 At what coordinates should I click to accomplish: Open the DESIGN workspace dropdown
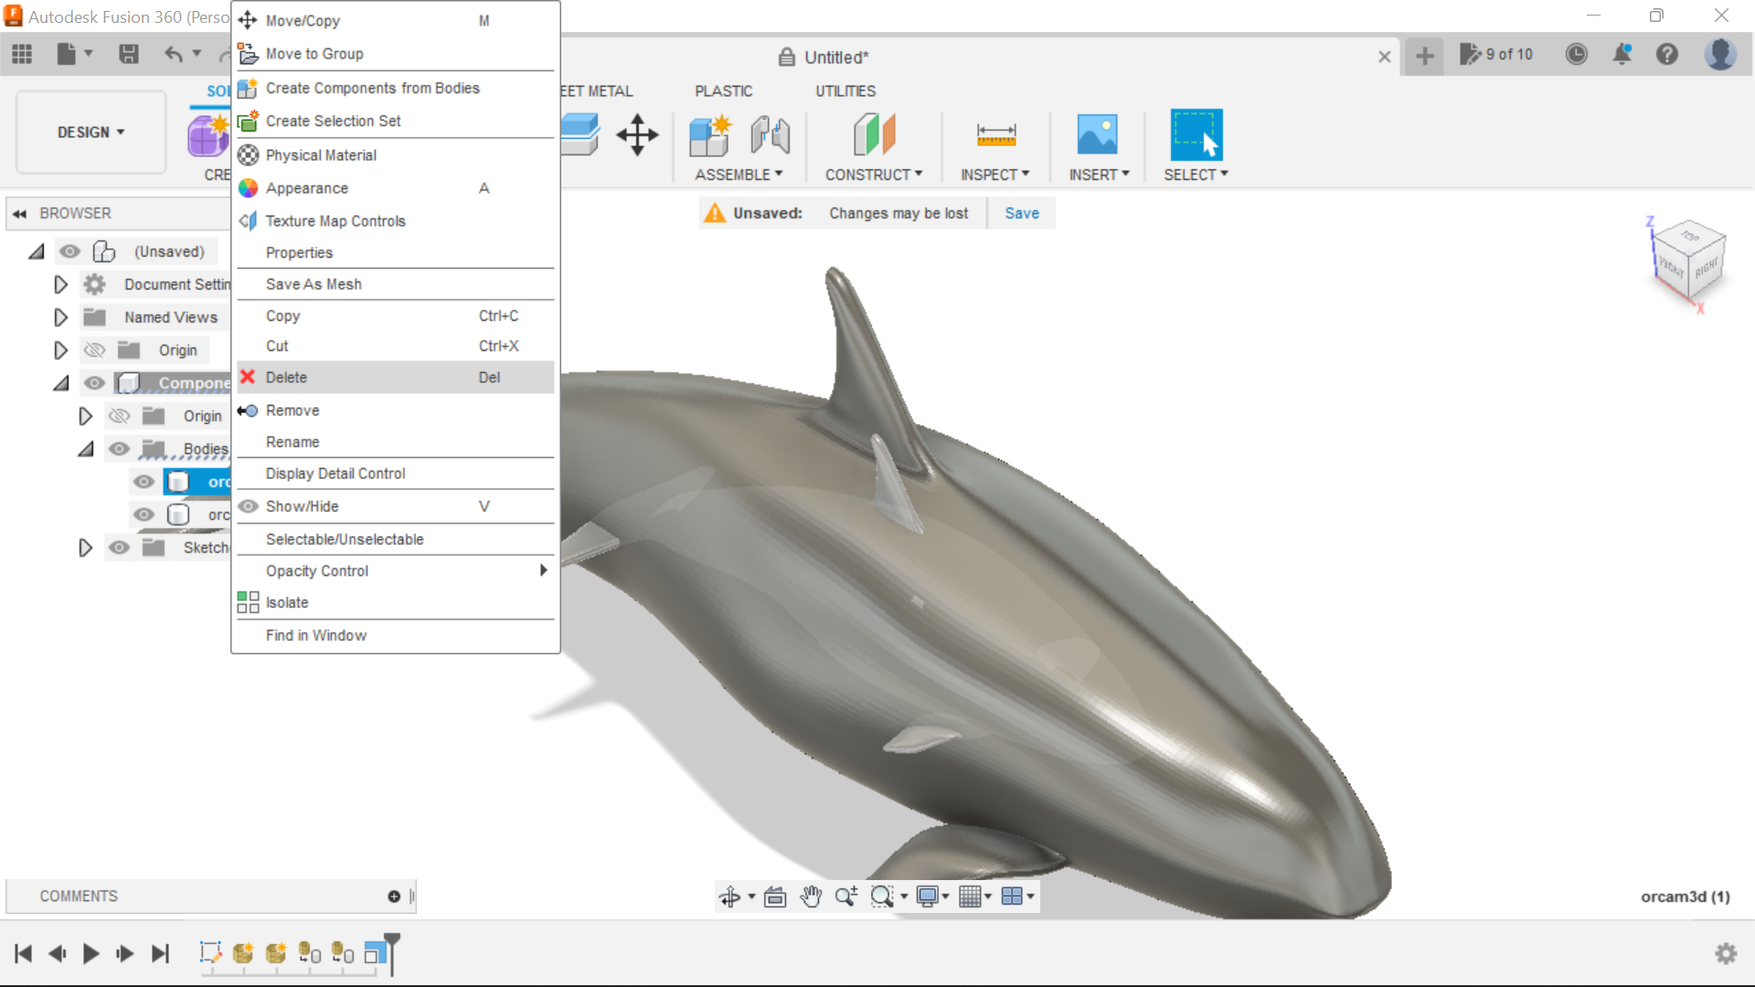pyautogui.click(x=90, y=132)
